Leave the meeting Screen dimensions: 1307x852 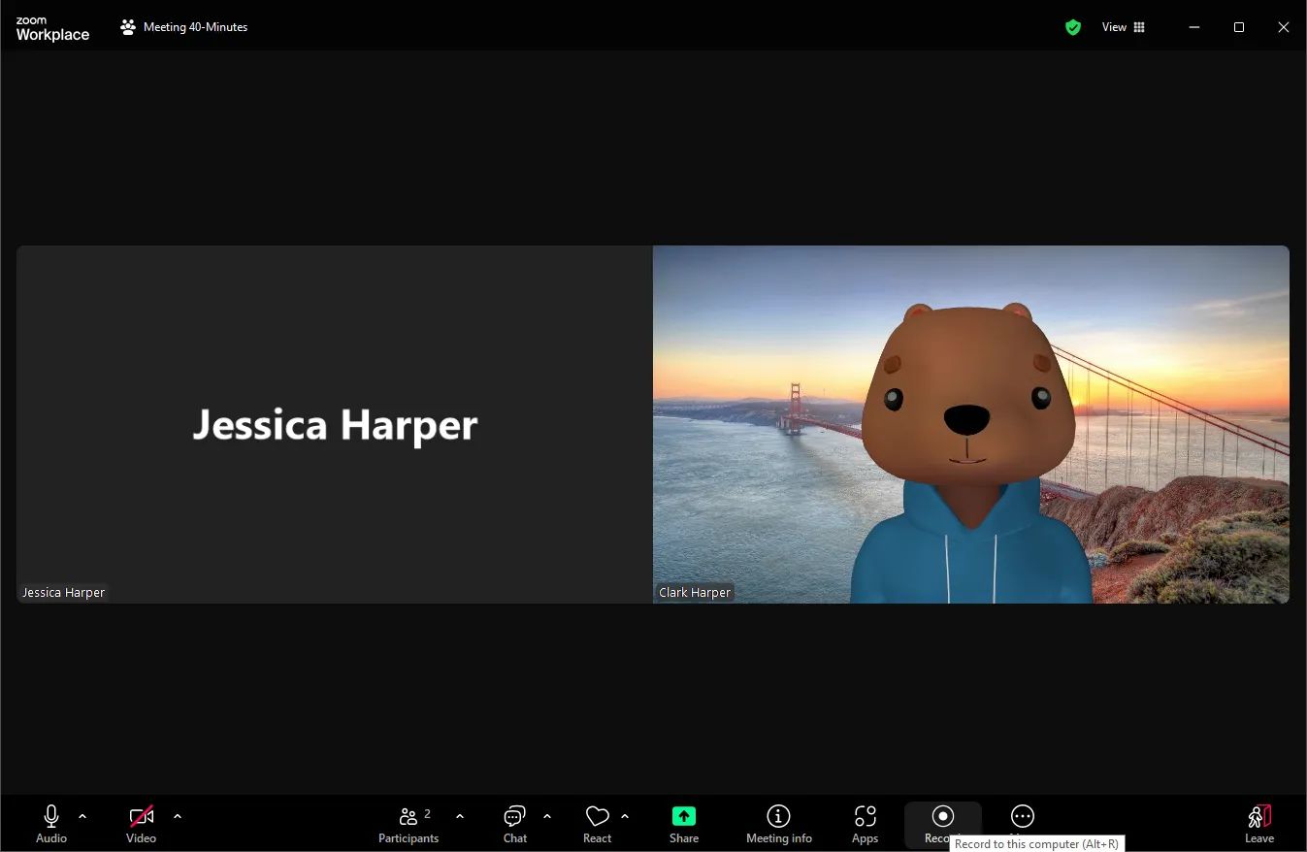(1259, 824)
